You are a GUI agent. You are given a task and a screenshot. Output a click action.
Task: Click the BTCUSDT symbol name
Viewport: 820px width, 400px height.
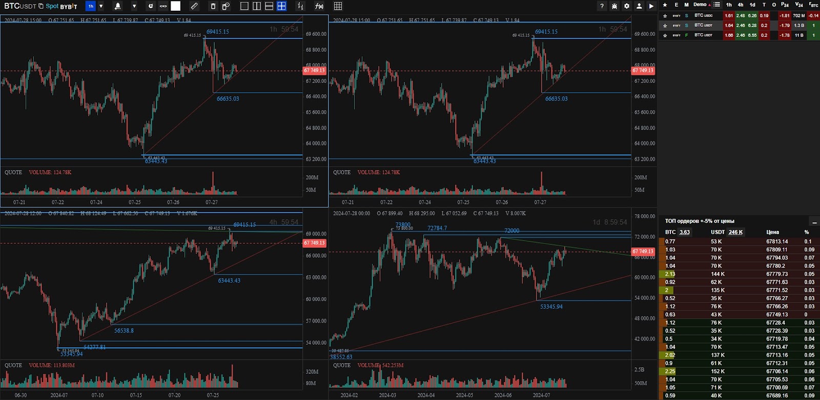(20, 6)
